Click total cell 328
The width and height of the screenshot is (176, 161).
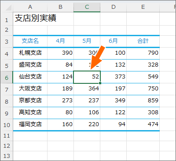(x=143, y=65)
